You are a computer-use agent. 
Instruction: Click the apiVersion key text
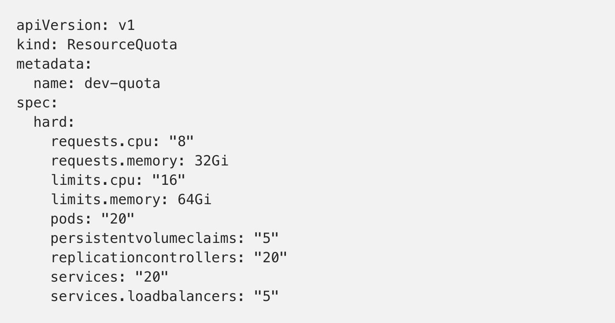tap(58, 26)
